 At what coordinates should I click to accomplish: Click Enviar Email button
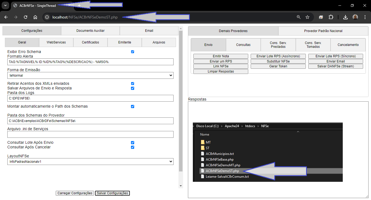(x=336, y=61)
